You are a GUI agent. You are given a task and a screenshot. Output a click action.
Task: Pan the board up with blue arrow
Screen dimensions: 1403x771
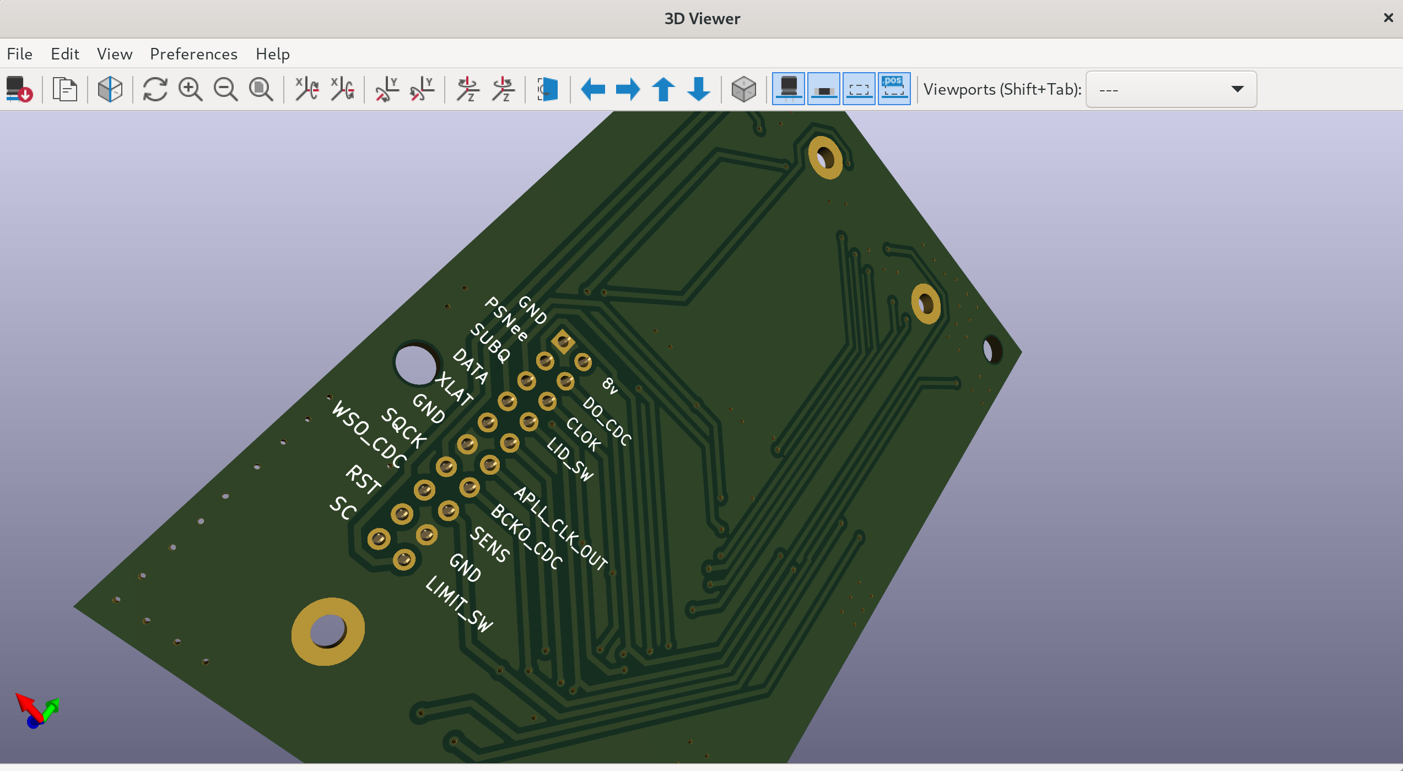tap(663, 89)
